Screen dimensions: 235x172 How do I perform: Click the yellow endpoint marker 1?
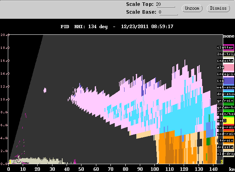[x=10, y=161]
